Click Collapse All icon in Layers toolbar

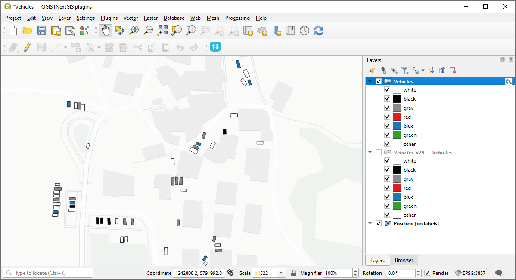click(442, 70)
